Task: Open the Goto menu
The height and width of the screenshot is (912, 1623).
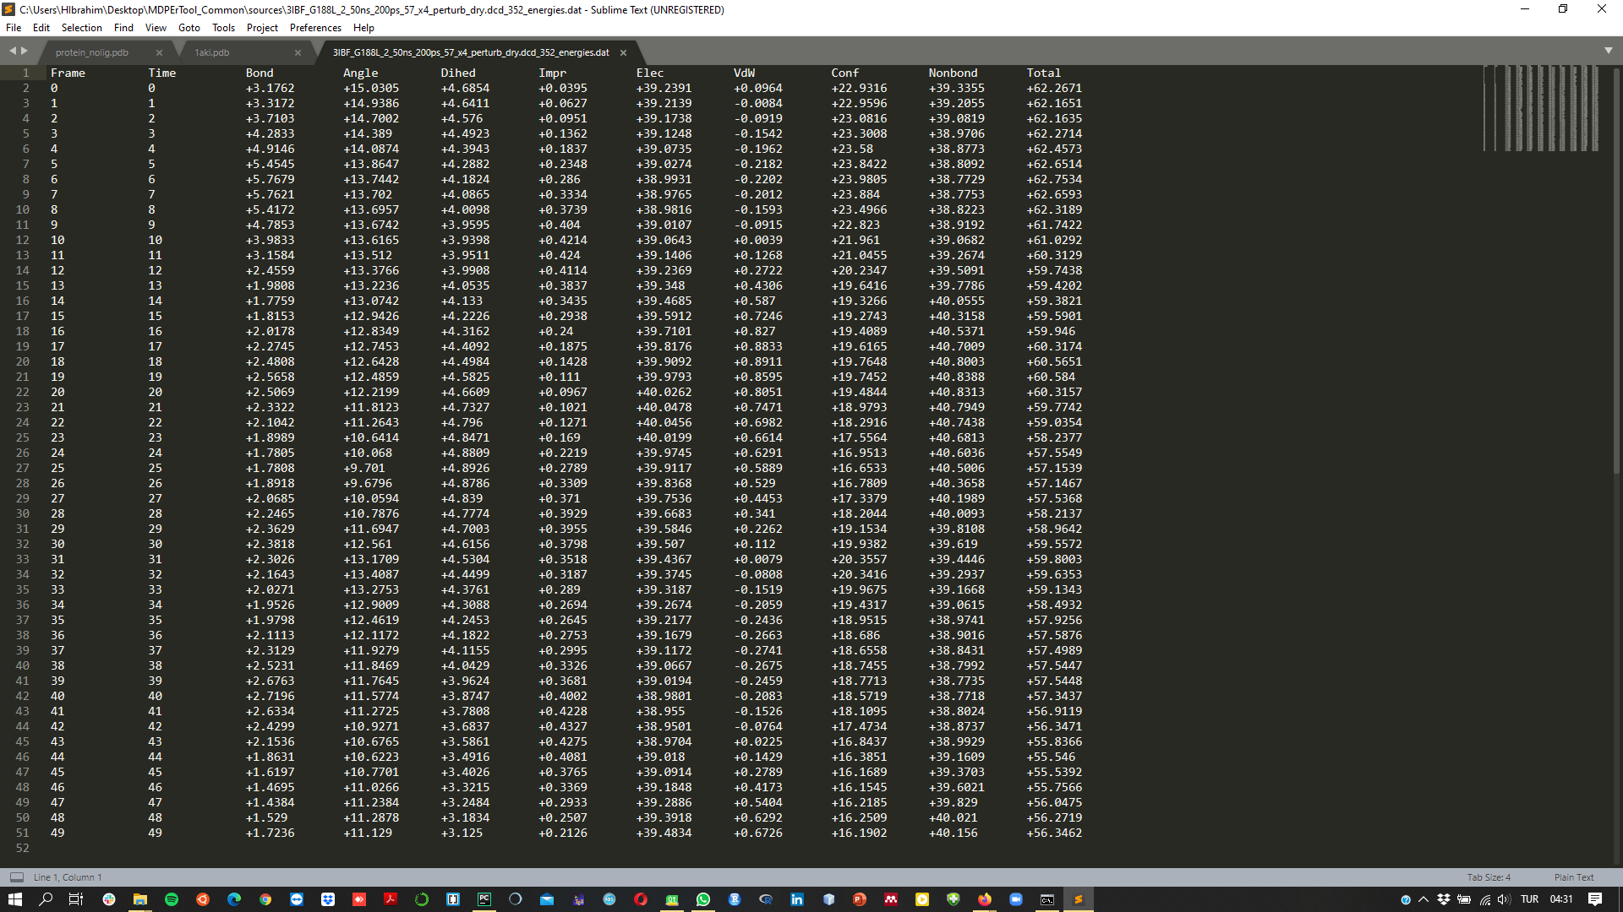Action: point(189,28)
